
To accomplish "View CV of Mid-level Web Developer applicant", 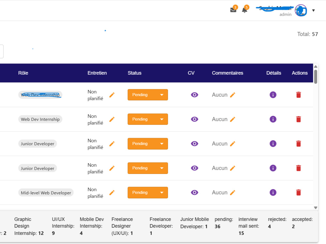I will coord(194,193).
